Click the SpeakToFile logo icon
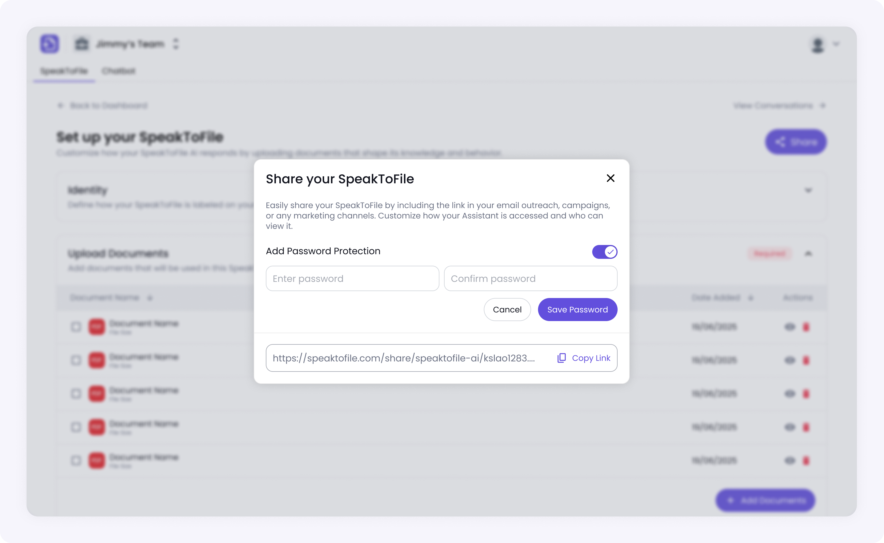Screen dimensions: 884x543 coord(50,44)
